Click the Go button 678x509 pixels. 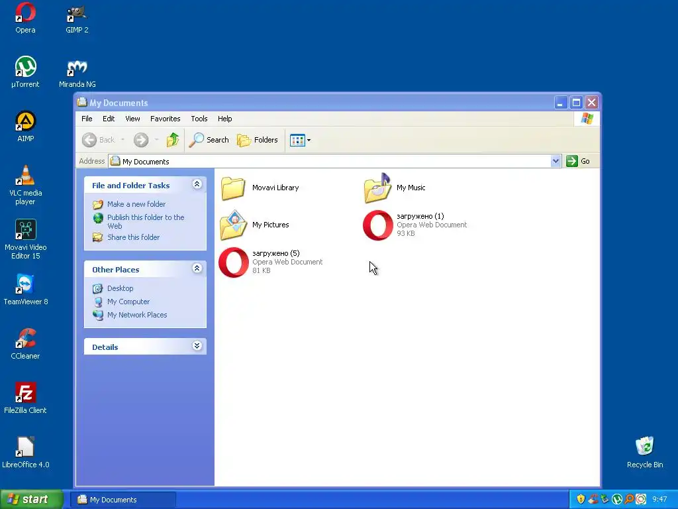[x=579, y=161]
